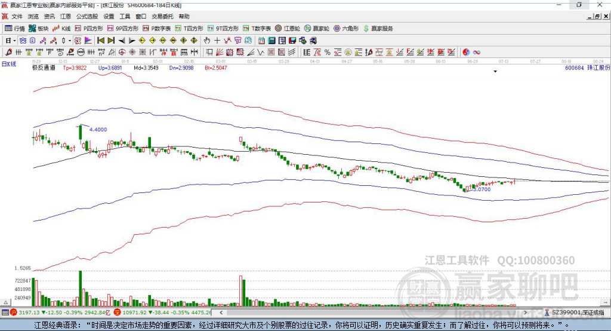Viewport: 611px width, 331px height.
Task: Click the up triangle beside volume panel
Action: pyautogui.click(x=5, y=302)
